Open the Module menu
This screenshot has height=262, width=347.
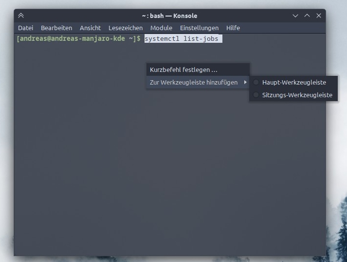coord(161,28)
